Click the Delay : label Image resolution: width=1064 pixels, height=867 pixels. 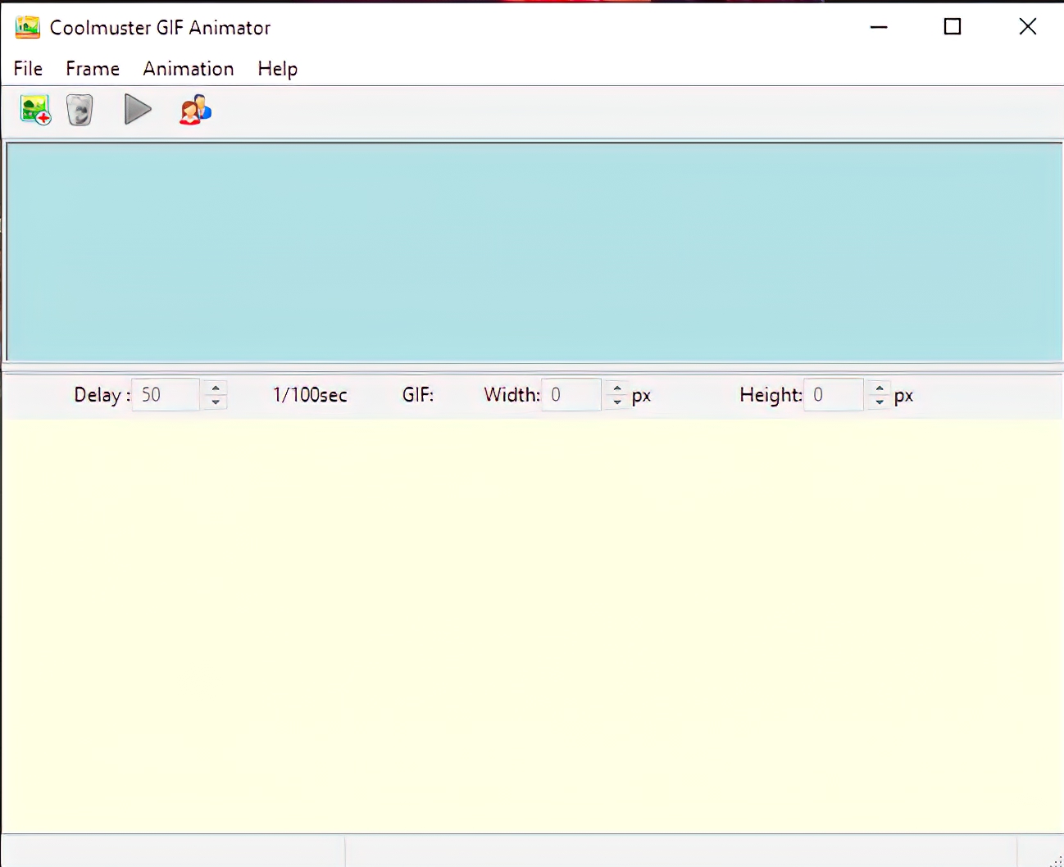tap(102, 395)
